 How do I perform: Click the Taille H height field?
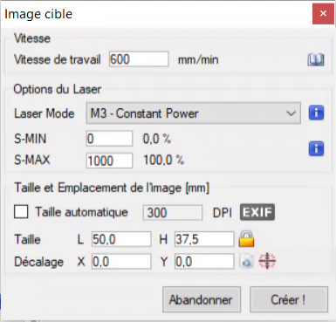(x=204, y=239)
